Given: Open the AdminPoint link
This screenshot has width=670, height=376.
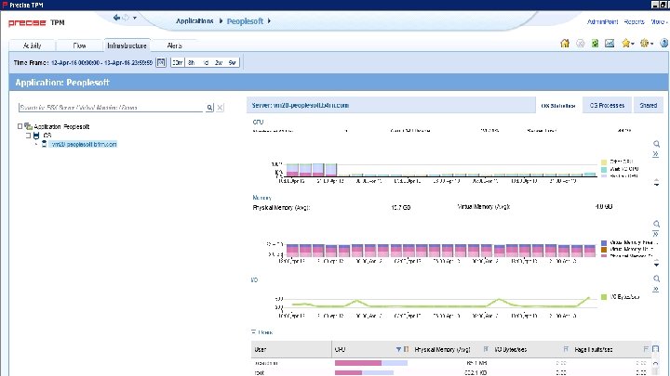Looking at the screenshot, I should tap(602, 21).
